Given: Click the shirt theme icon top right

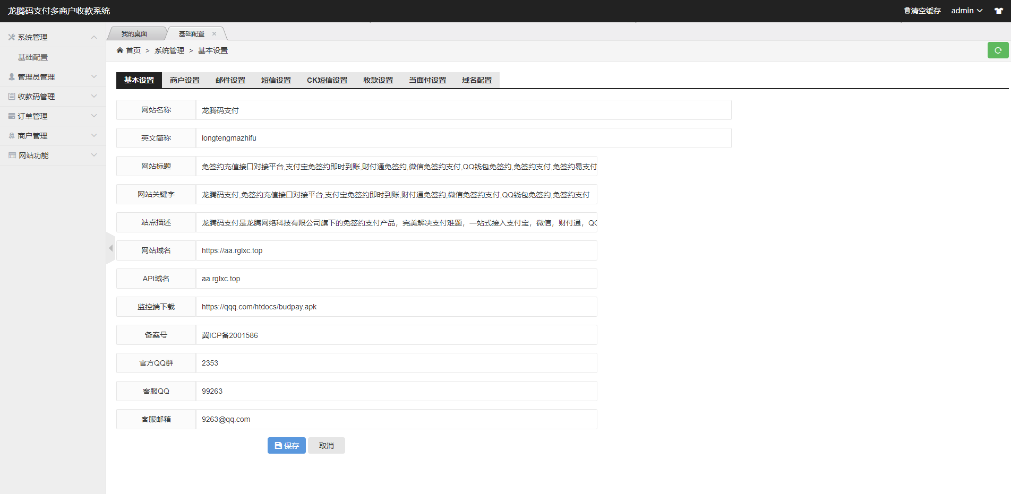Looking at the screenshot, I should click(998, 11).
